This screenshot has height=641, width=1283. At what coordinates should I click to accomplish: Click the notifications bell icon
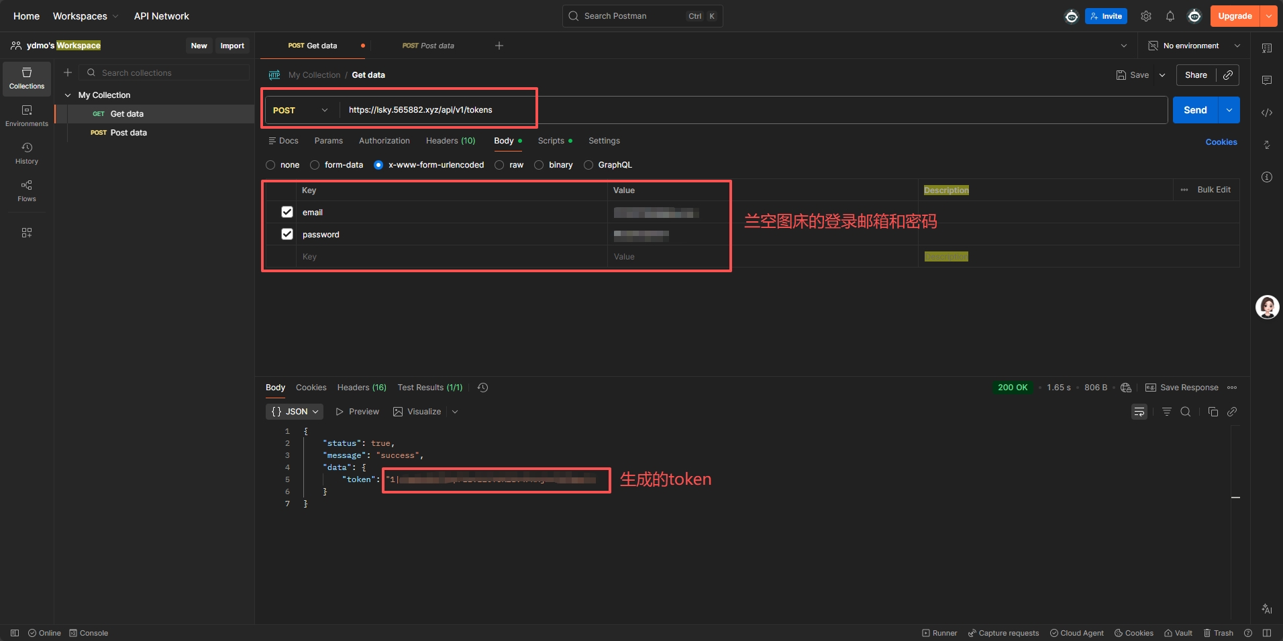(1170, 16)
